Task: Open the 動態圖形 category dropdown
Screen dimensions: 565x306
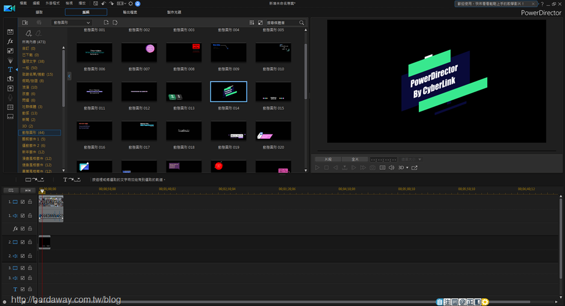Action: click(x=71, y=22)
